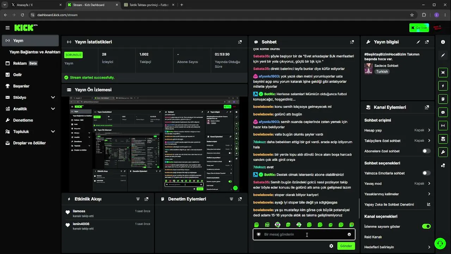Click the Sadece Sohbet category thumbnail
The image size is (451, 254).
coord(368,68)
